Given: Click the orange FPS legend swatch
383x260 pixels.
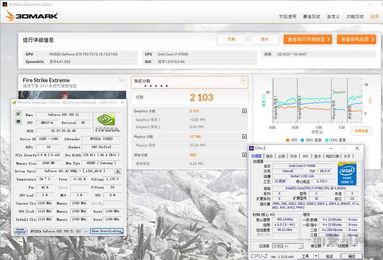Looking at the screenshot, I should coord(287,140).
